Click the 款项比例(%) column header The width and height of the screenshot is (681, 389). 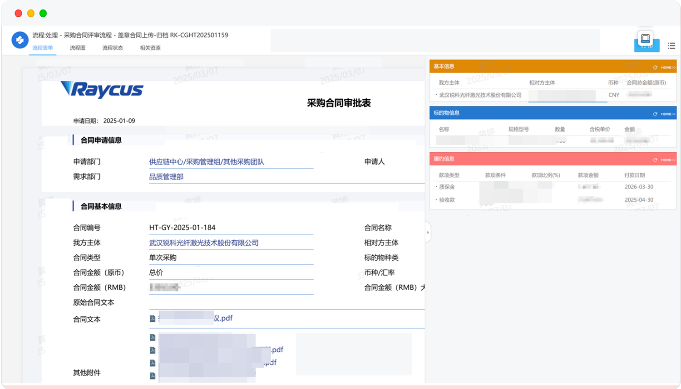[546, 175]
